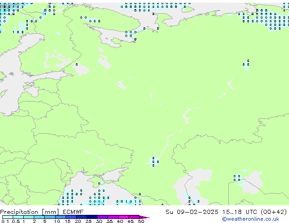289x223 pixels.
Task: Click the 0.5–1 mm legend color swatch
Action: click(x=18, y=217)
